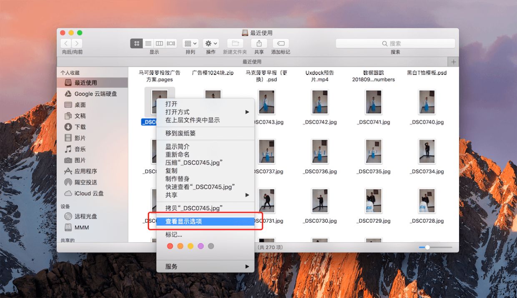
Task: Add a new tab with plus button
Action: point(454,62)
